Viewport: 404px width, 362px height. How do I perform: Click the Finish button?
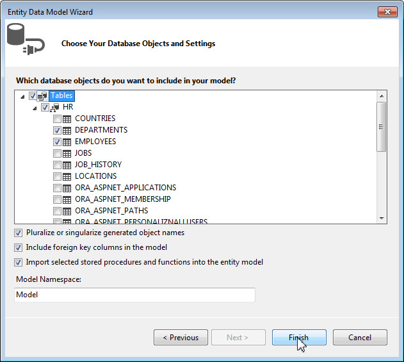[x=299, y=337]
